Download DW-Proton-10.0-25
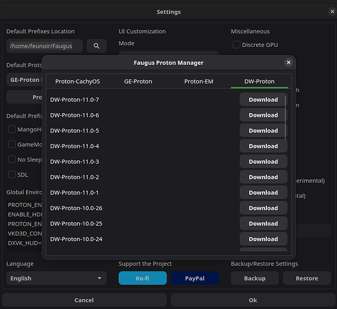Image resolution: width=337 pixels, height=309 pixels. [x=263, y=224]
